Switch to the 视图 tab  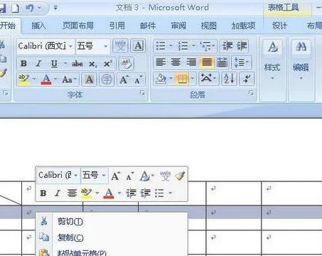point(209,26)
